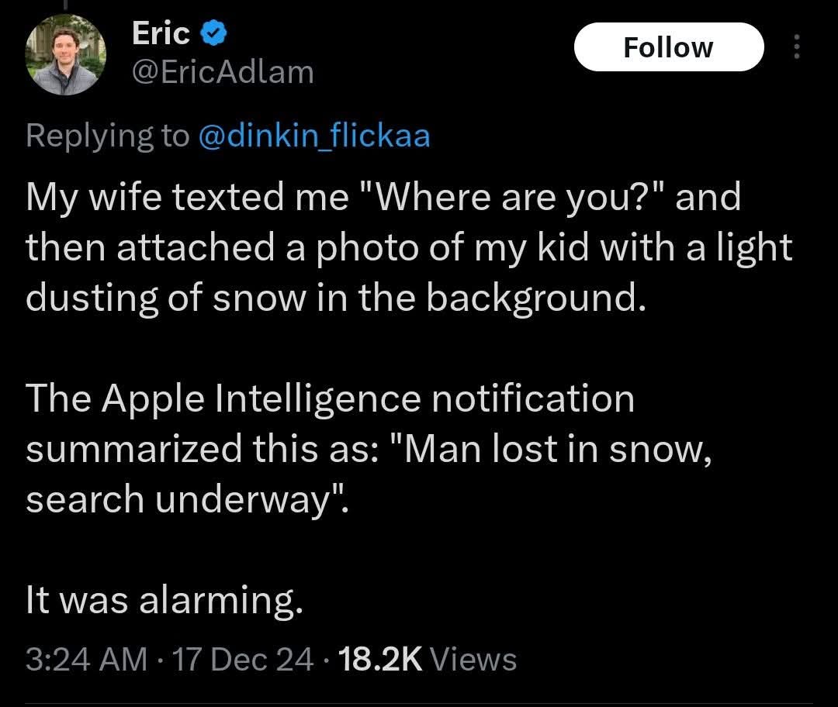Visit the @EricAdlam handle link
The height and width of the screenshot is (707, 838).
tap(223, 72)
